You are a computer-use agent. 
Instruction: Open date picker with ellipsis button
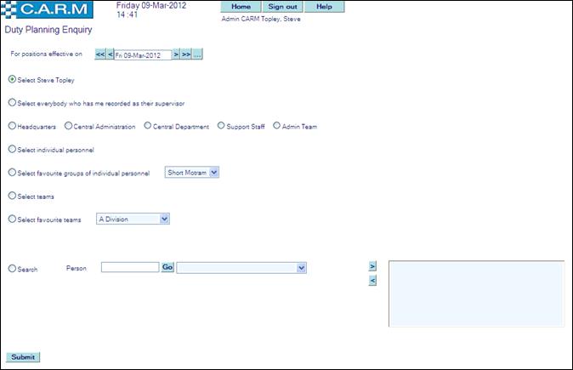(197, 54)
